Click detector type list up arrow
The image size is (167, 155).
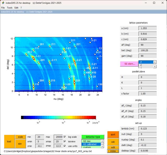pos(102,141)
